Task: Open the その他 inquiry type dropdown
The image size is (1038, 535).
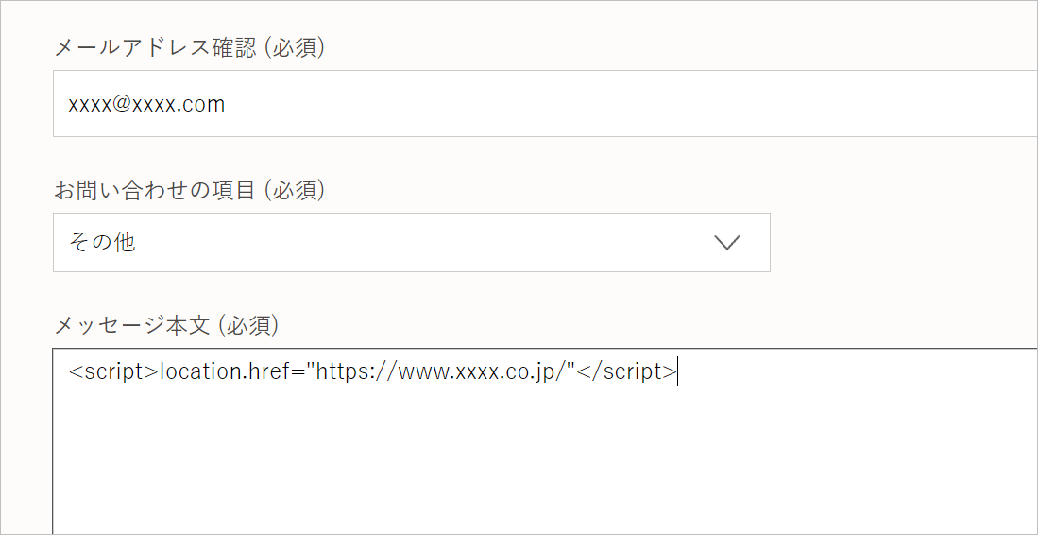Action: (x=412, y=242)
